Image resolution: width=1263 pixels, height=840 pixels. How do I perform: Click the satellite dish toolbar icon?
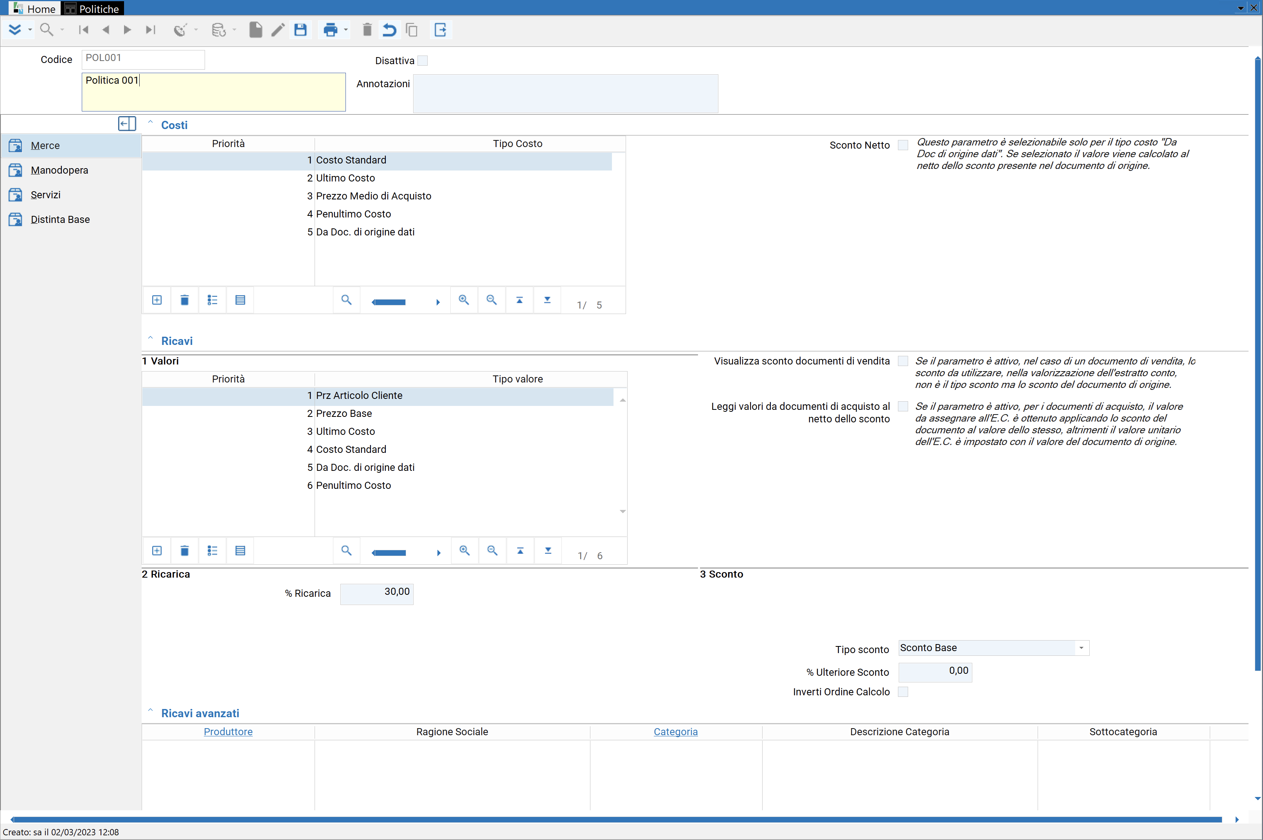pos(180,30)
